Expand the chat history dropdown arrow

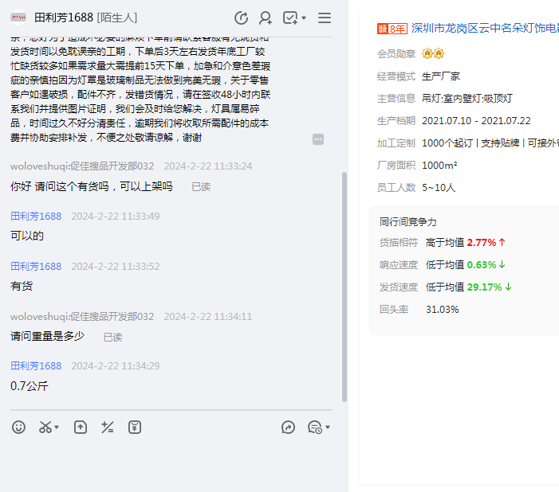[328, 428]
